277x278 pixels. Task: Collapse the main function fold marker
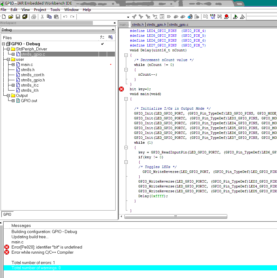pyautogui.click(x=126, y=99)
